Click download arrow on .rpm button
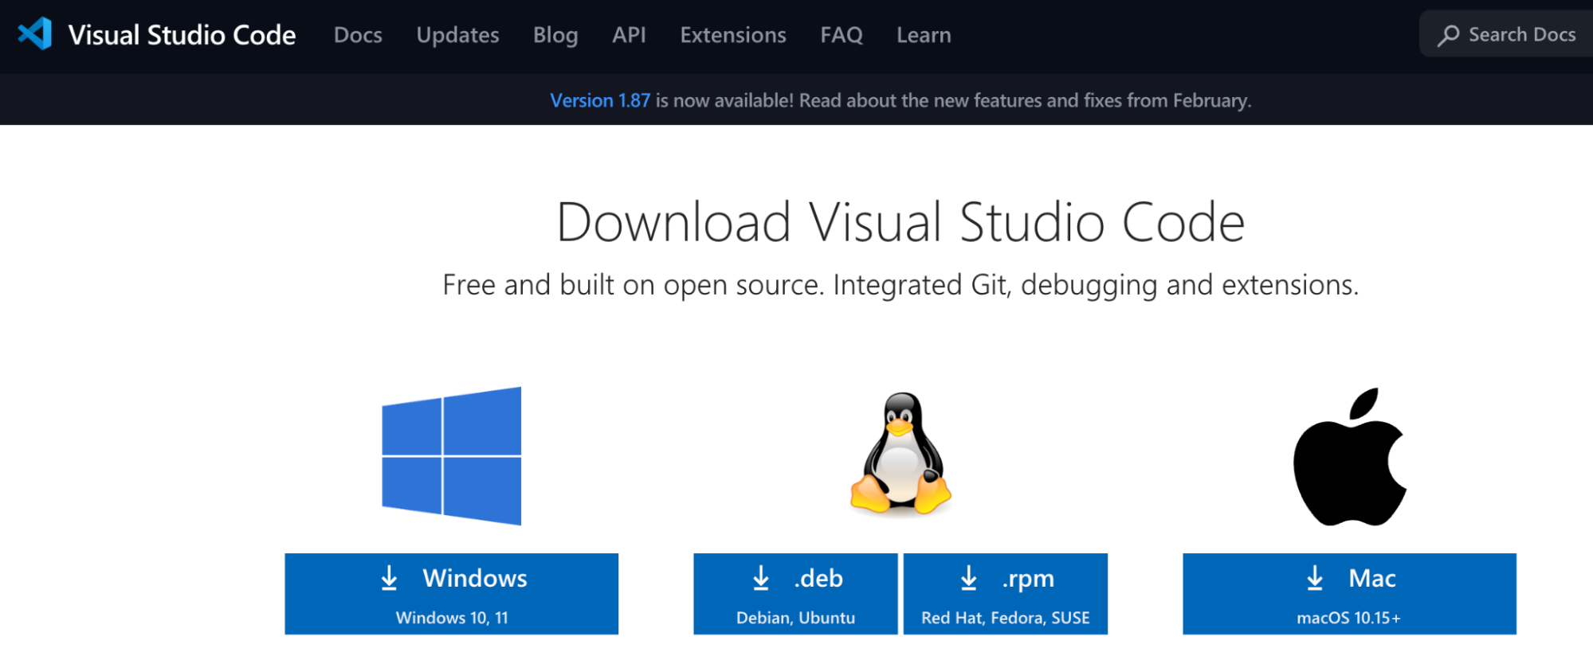1593x648 pixels. point(968,578)
